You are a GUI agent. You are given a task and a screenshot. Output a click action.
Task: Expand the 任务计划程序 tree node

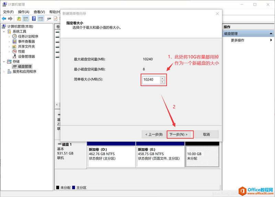(9, 37)
